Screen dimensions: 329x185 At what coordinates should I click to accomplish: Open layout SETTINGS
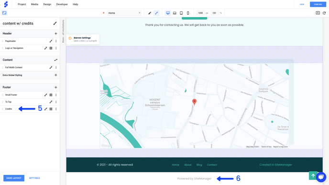[x=34, y=178]
